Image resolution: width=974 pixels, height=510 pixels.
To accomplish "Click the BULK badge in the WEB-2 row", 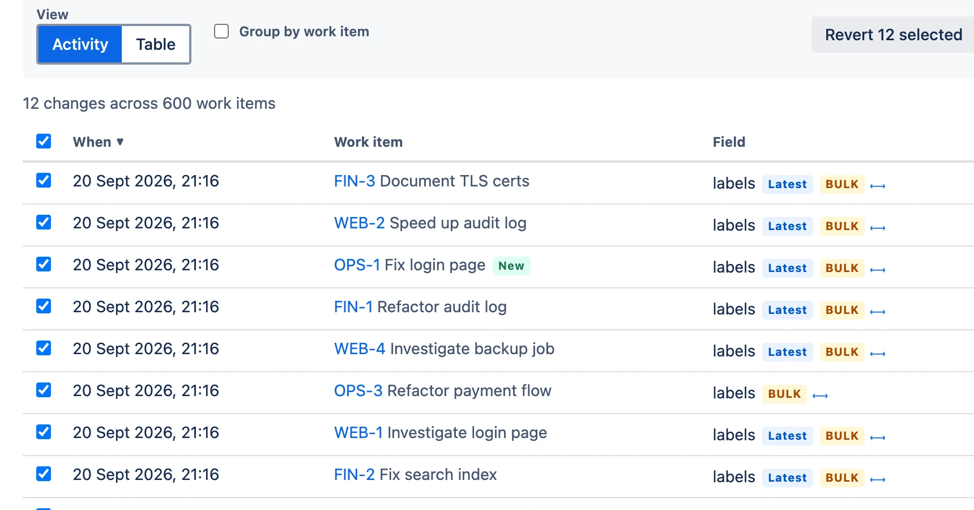I will (x=842, y=226).
